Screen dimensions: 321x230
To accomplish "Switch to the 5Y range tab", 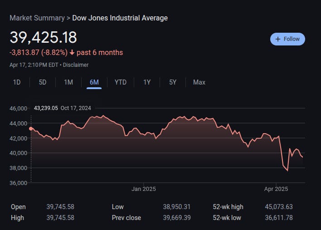I will [173, 82].
